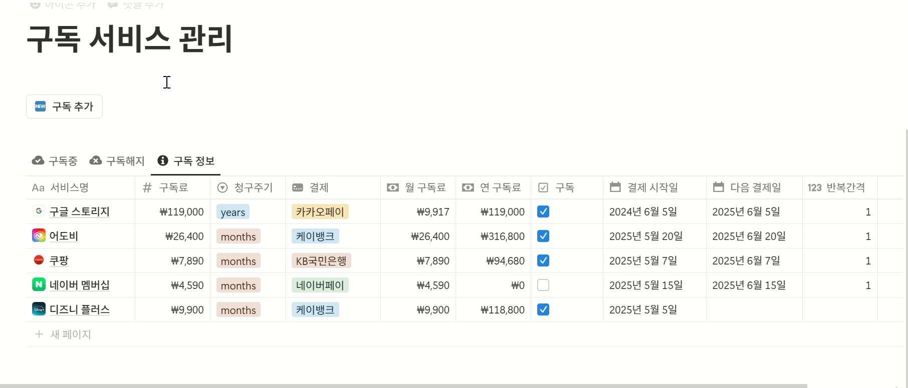Click the 2024년 6월 5일 start date
The image size is (908, 388).
click(x=643, y=212)
